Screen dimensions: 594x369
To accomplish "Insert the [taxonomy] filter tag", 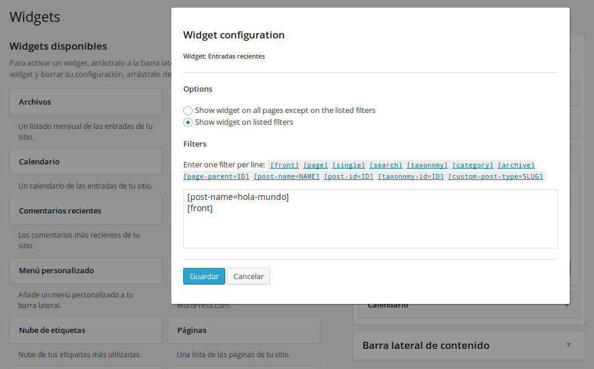I will click(x=427, y=165).
